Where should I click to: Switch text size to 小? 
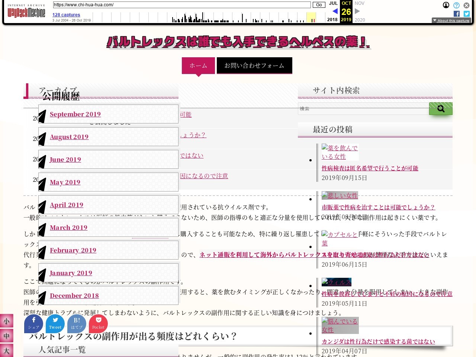(7, 321)
